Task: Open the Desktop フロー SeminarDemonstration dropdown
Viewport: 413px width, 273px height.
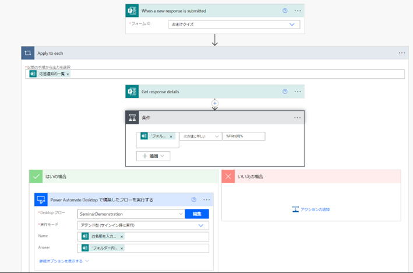Action: coord(131,214)
